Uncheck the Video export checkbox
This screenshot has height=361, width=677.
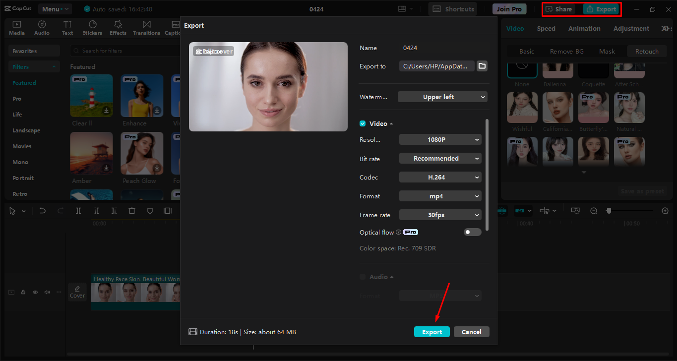coord(362,123)
